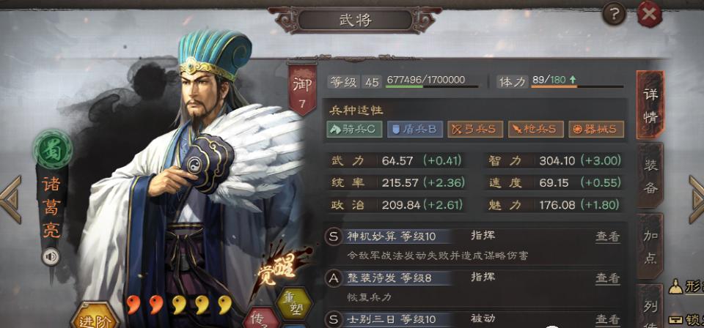This screenshot has width=704, height=328.
Task: View details of 整装待发 skill
Action: 608,278
